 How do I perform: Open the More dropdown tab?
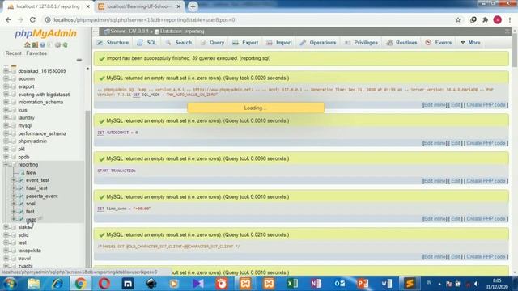coord(470,43)
